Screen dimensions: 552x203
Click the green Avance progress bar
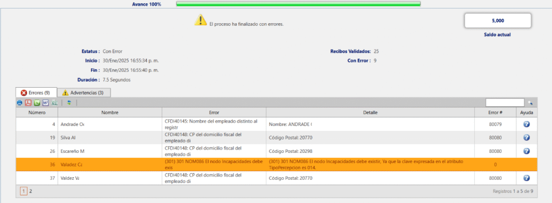(x=298, y=4)
